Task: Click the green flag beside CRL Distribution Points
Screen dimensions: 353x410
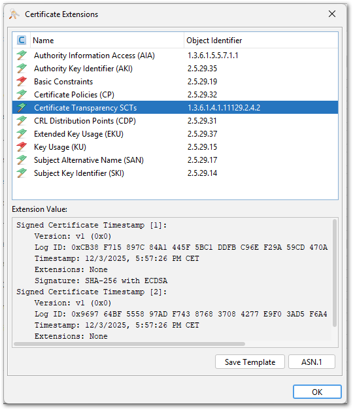Action: coord(22,120)
